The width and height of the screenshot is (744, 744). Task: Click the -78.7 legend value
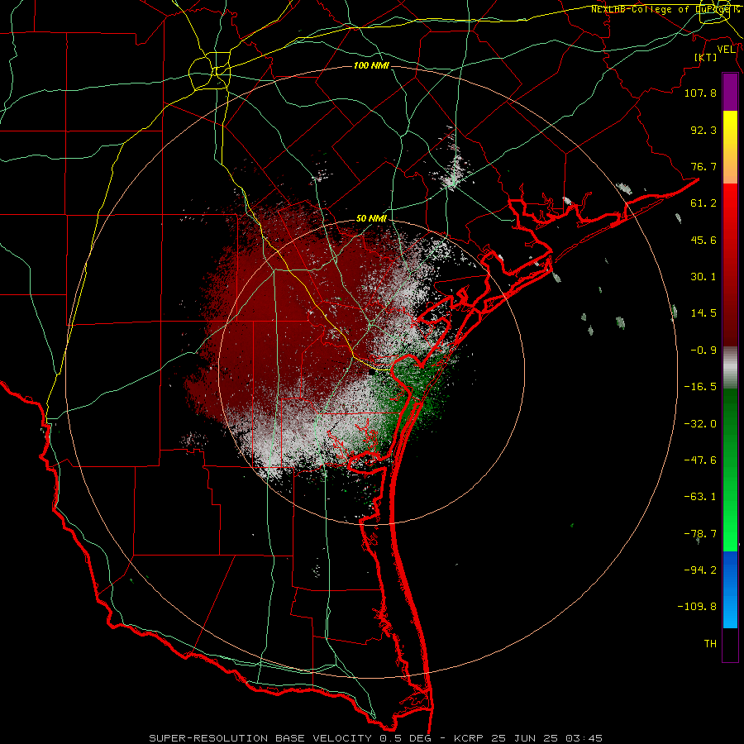[x=700, y=534]
